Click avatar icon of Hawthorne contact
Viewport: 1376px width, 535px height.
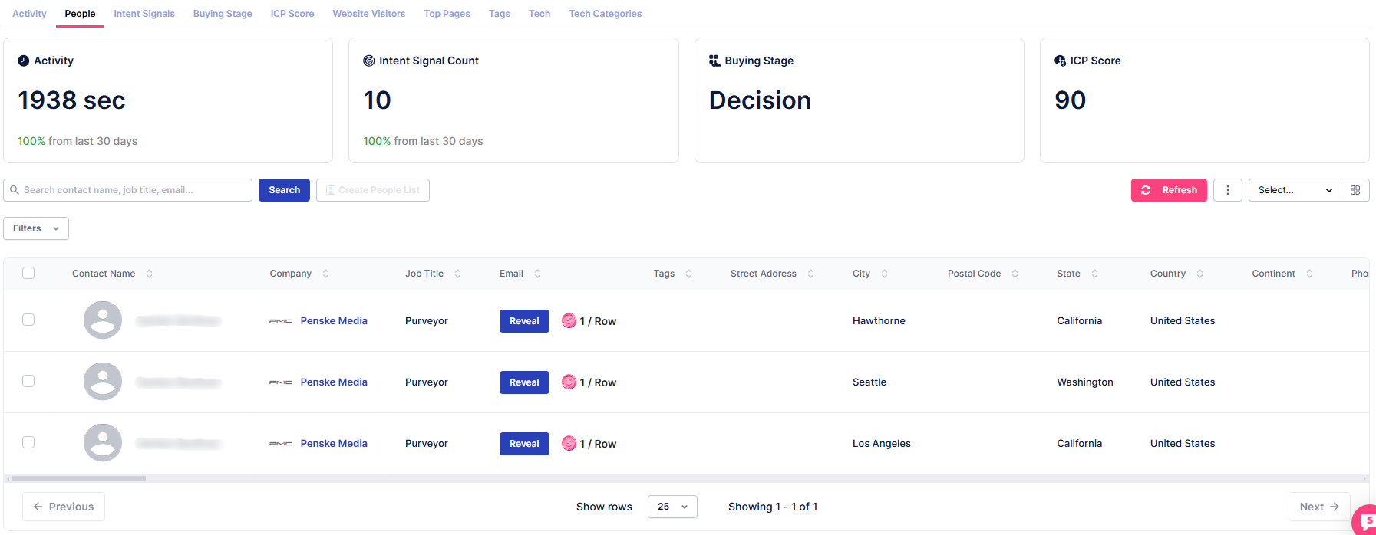tap(103, 320)
